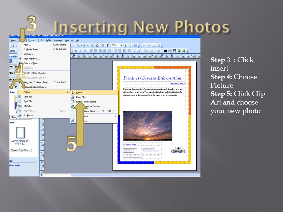The height and width of the screenshot is (212, 283).
Task: Click the Dash Style icon
Action: click(x=170, y=51)
